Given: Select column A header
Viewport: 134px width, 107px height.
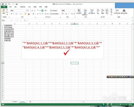Looking at the screenshot, I should (15, 24).
